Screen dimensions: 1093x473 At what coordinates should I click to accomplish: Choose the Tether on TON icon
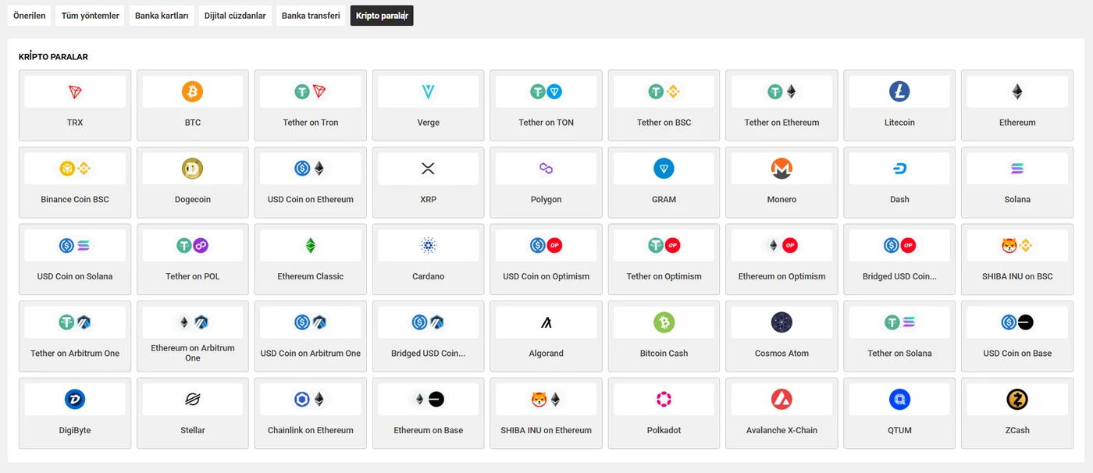click(546, 92)
